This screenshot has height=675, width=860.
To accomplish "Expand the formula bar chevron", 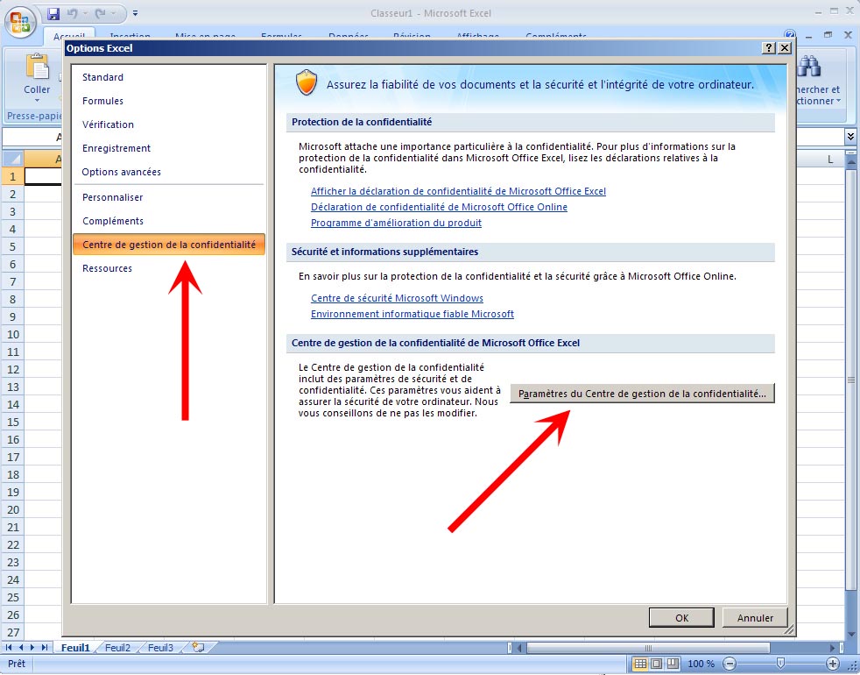I will [x=850, y=136].
